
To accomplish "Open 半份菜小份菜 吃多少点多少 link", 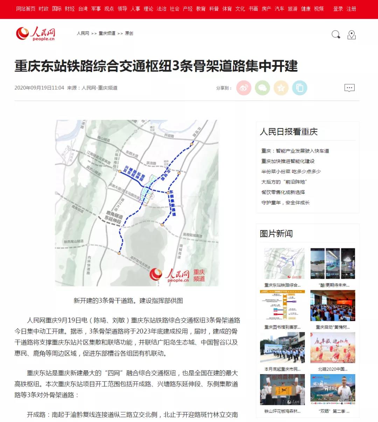I will click(291, 172).
